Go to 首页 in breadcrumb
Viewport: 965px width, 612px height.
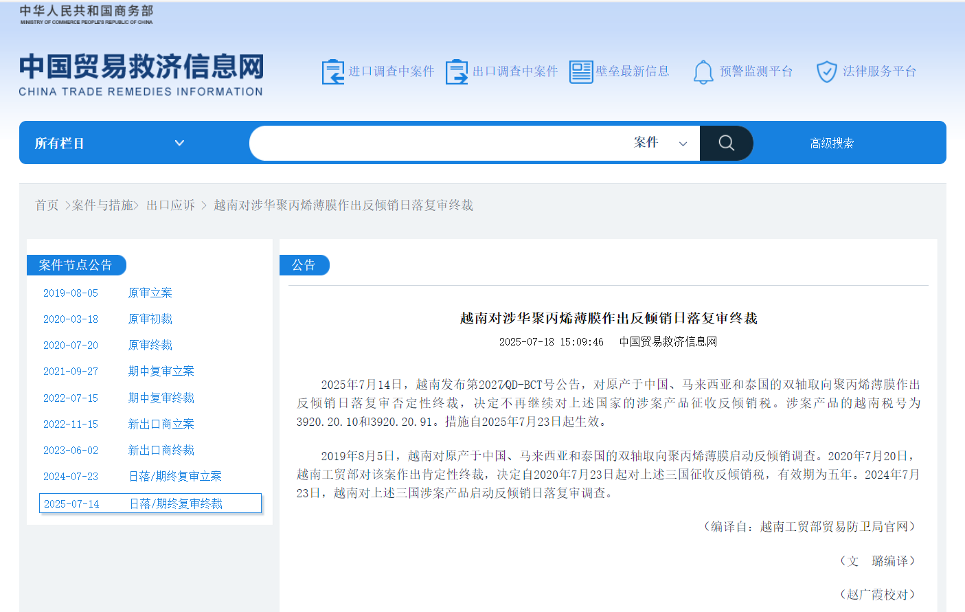tap(47, 205)
